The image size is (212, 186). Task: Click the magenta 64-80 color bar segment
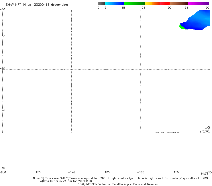click(198, 3)
